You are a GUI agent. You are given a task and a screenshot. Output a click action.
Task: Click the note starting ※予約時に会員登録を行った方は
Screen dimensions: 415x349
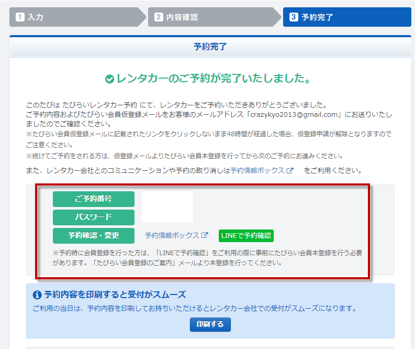pyautogui.click(x=207, y=258)
